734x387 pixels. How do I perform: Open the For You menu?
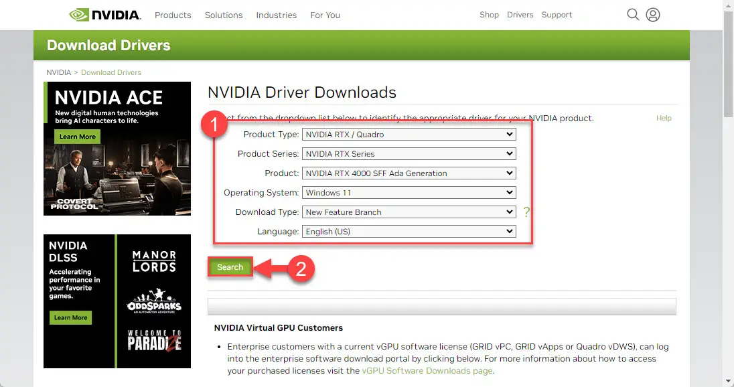click(x=325, y=15)
